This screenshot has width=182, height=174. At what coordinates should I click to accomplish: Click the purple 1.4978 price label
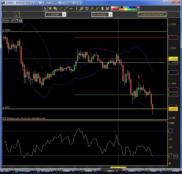[x=173, y=73]
